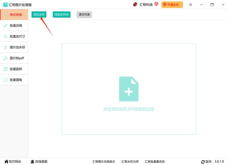The width and height of the screenshot is (229, 165).
Task: Click the 批量圆角 rounded-corner icon
Action: (6, 80)
